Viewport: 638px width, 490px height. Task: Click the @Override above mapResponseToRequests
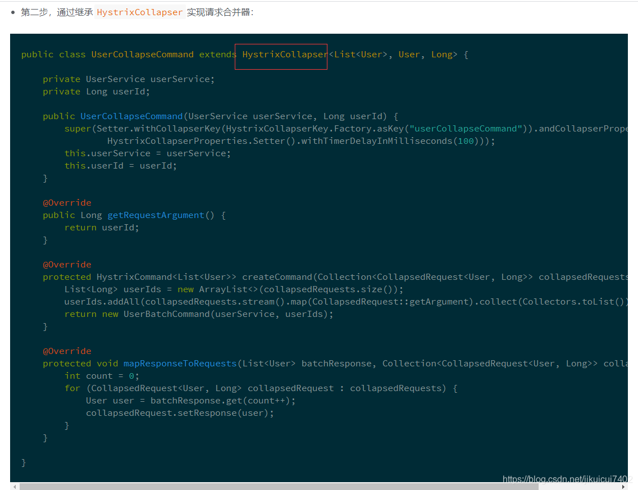(x=67, y=351)
